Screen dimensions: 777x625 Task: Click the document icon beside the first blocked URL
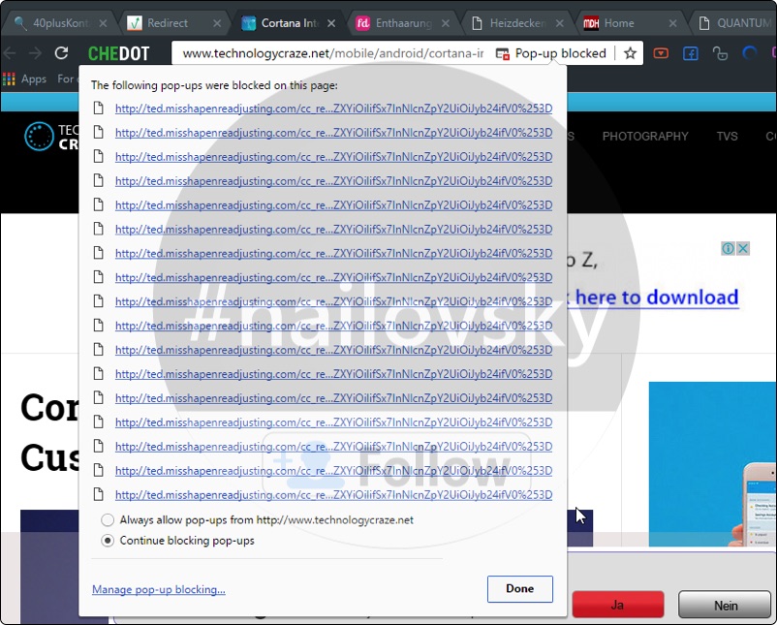[99, 108]
